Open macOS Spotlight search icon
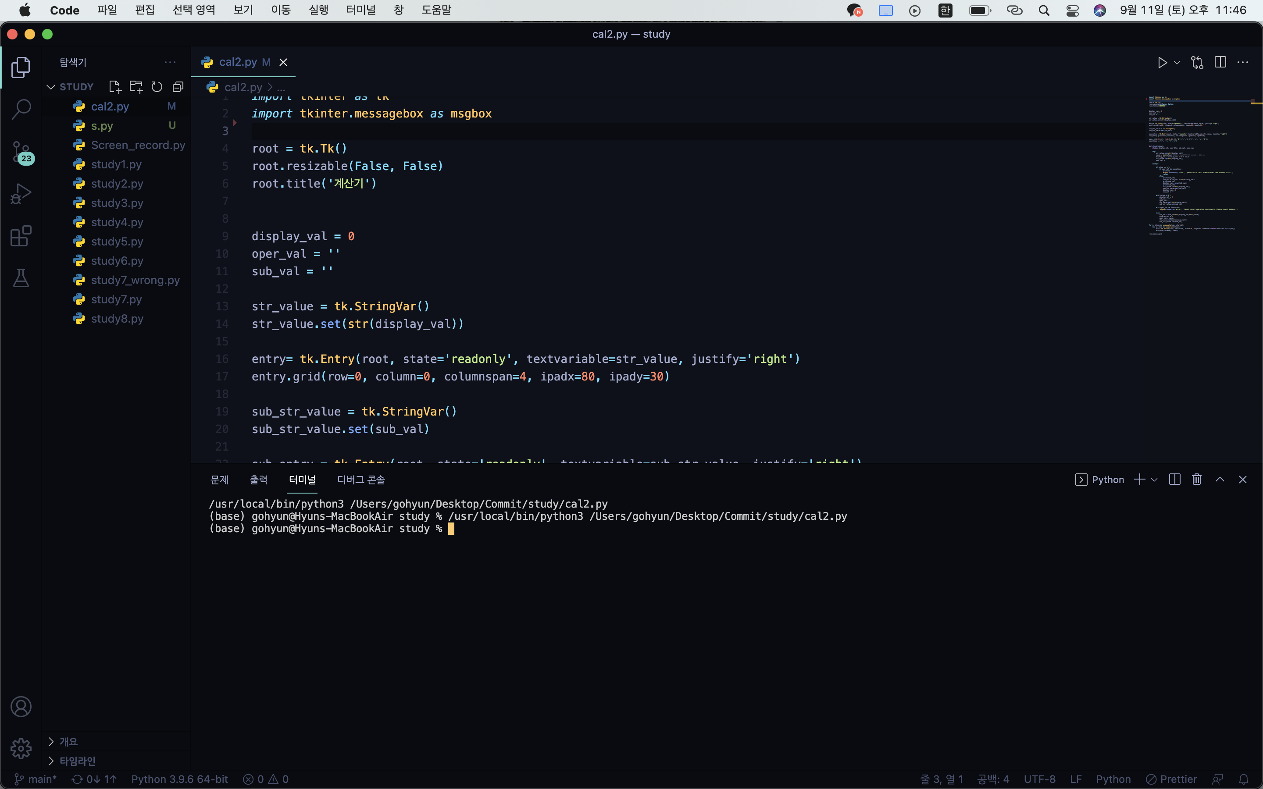Viewport: 1263px width, 789px height. point(1044,11)
